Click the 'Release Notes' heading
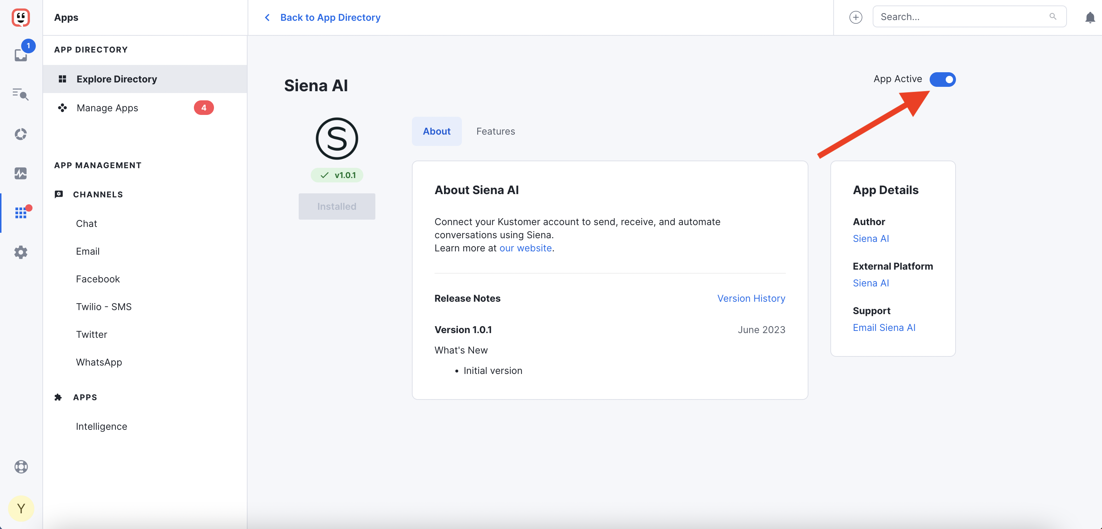Viewport: 1102px width, 529px height. click(467, 298)
